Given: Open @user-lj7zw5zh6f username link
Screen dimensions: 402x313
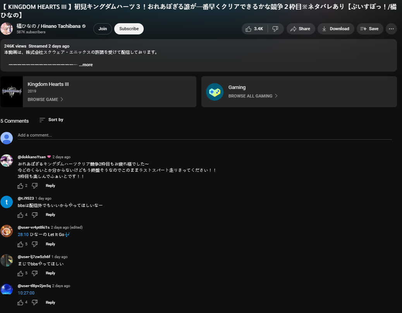Looking at the screenshot, I should pos(34,257).
